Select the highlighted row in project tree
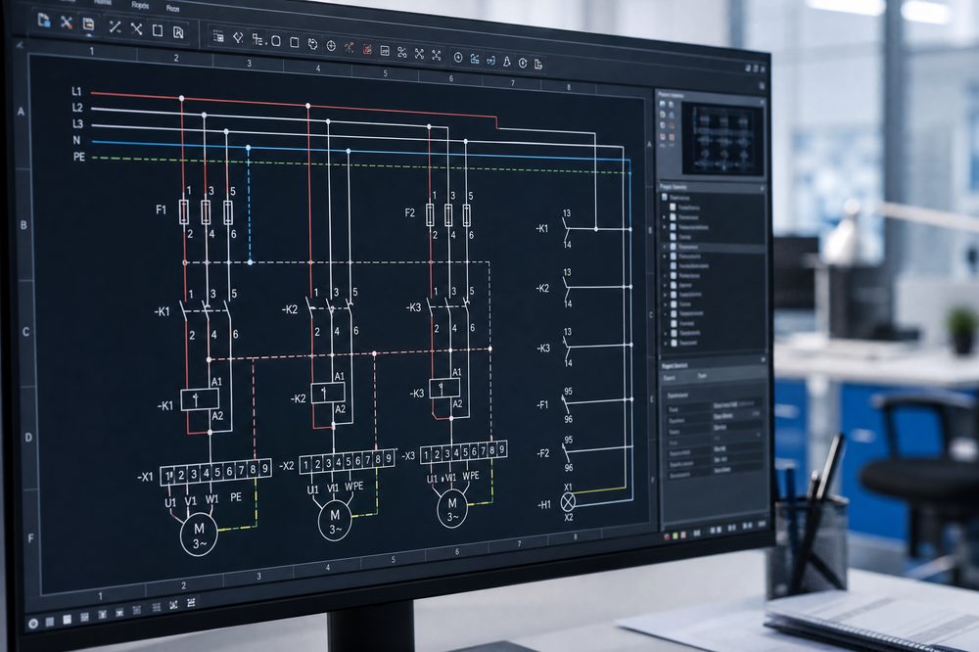 point(714,248)
